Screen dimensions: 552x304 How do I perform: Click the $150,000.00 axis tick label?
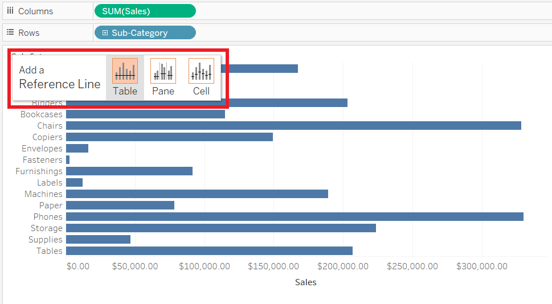click(273, 266)
